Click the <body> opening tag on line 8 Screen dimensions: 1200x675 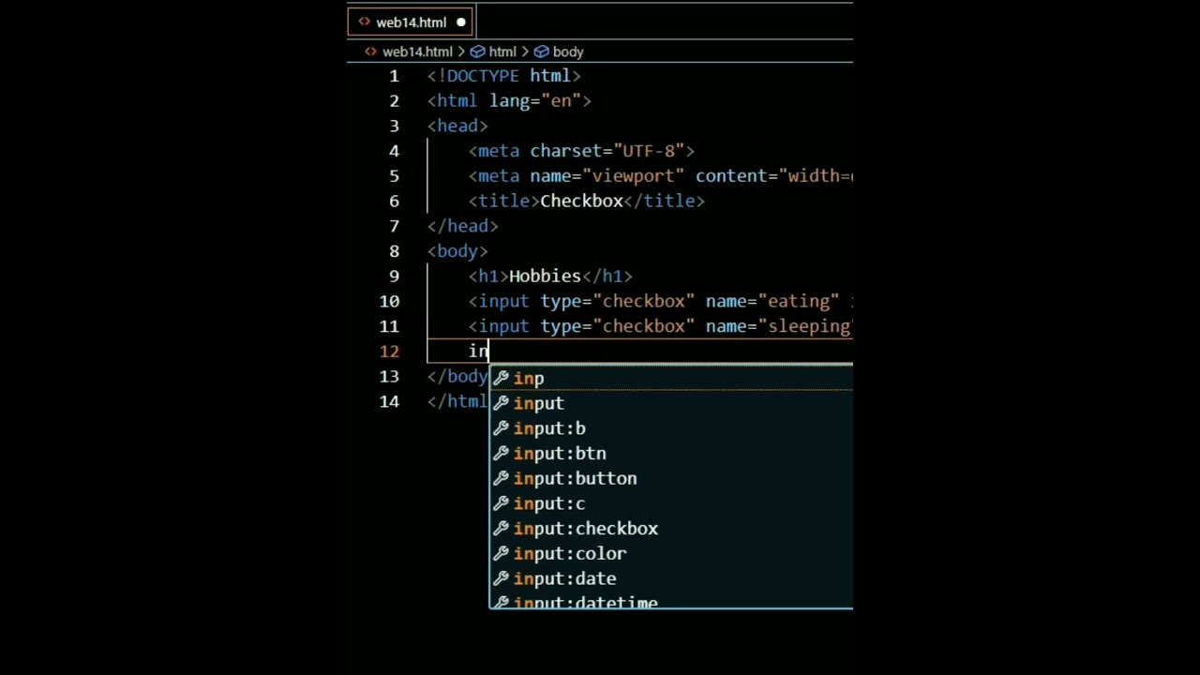pos(457,251)
